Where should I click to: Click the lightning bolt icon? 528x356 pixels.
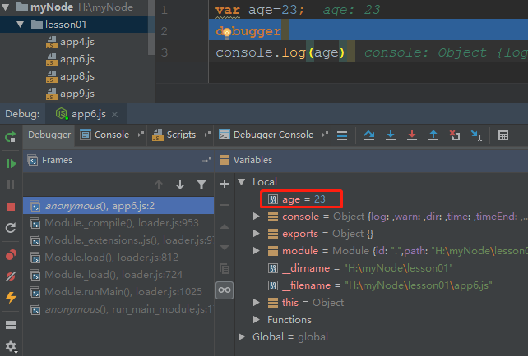[x=11, y=298]
